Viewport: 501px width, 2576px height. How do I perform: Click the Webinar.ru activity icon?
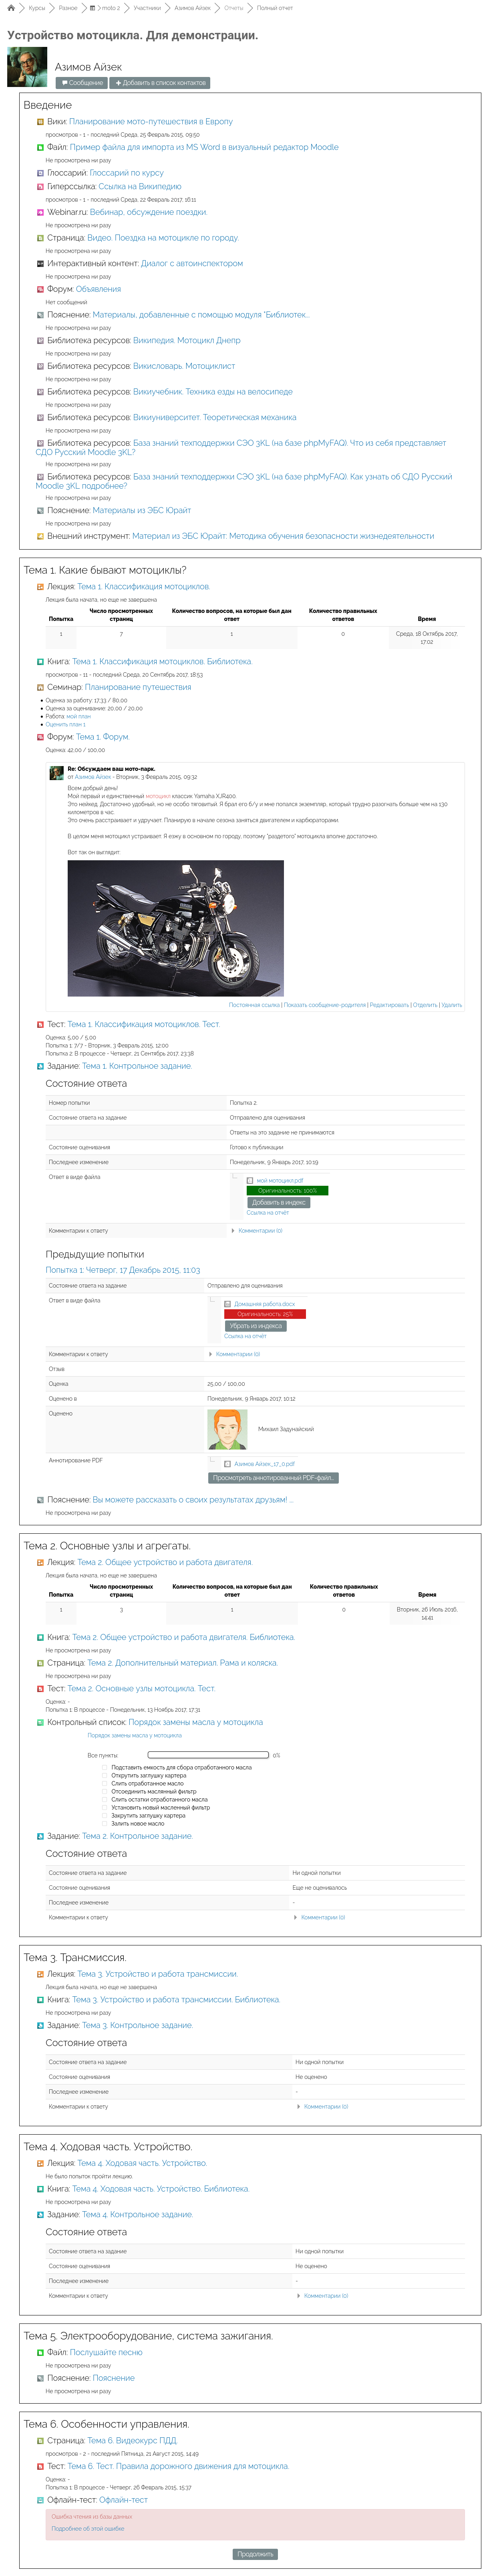[41, 212]
